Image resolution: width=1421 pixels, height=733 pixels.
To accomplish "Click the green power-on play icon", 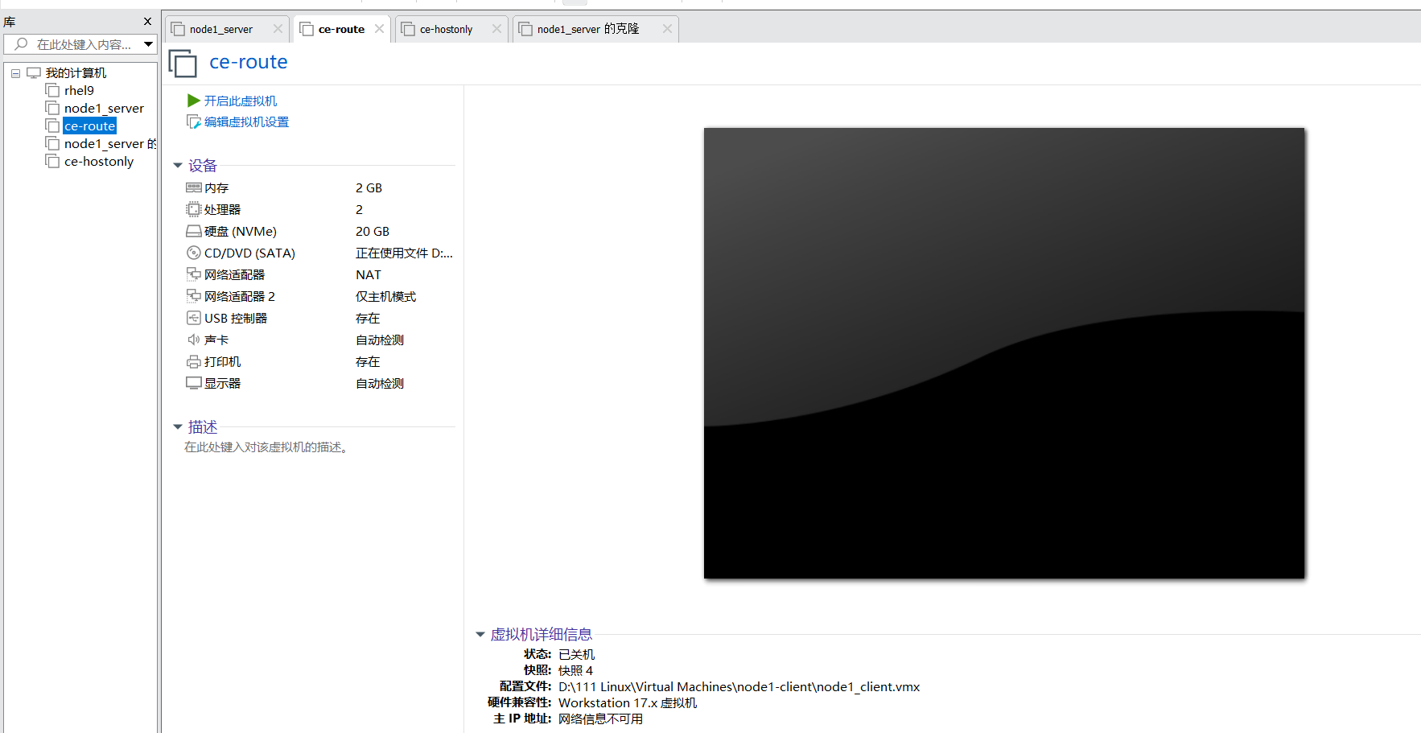I will (193, 101).
